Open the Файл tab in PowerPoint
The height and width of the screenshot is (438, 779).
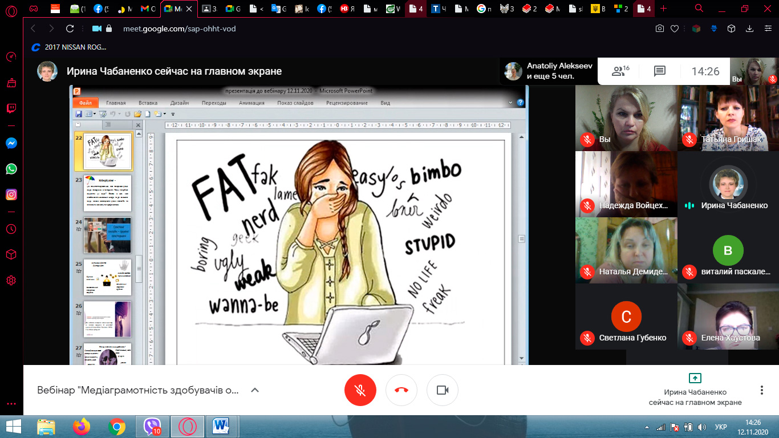coord(86,103)
